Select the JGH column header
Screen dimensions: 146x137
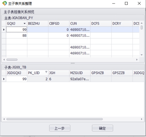pyautogui.click(x=59, y=73)
